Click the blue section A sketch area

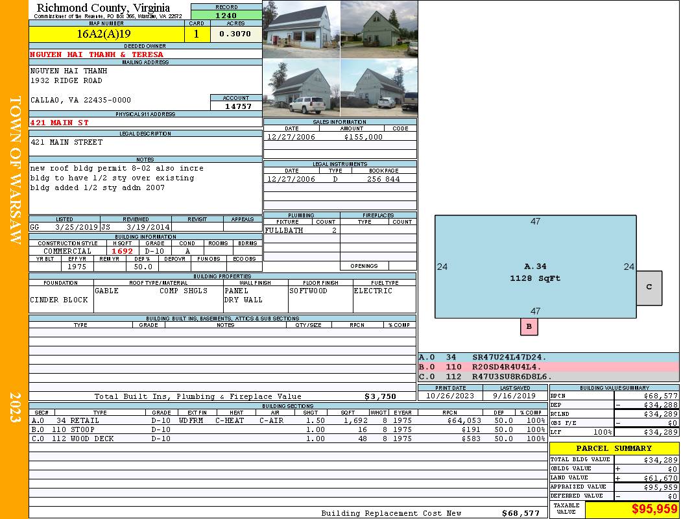coord(535,267)
